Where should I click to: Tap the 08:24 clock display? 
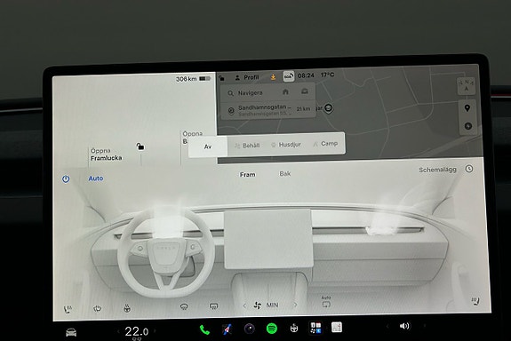pos(306,75)
